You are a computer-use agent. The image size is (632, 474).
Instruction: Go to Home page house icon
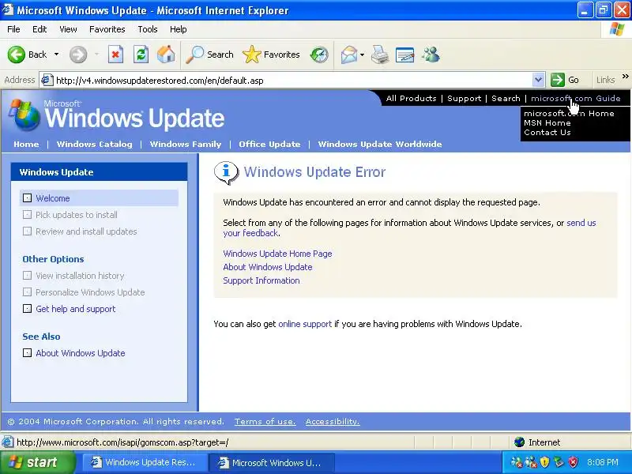click(166, 55)
